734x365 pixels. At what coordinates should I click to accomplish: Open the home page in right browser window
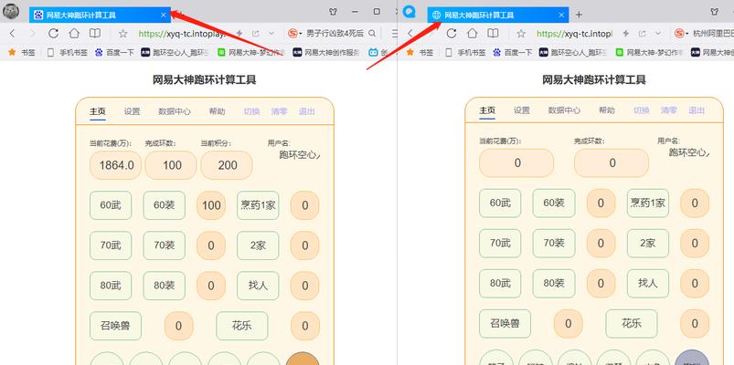pyautogui.click(x=473, y=34)
